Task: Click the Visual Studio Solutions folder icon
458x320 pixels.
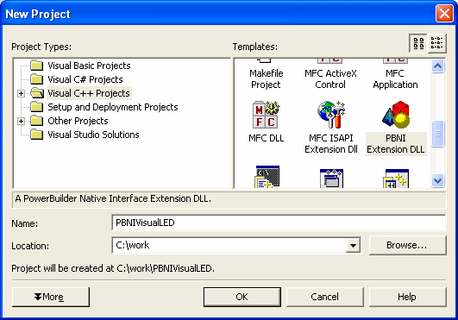Action: [x=37, y=135]
